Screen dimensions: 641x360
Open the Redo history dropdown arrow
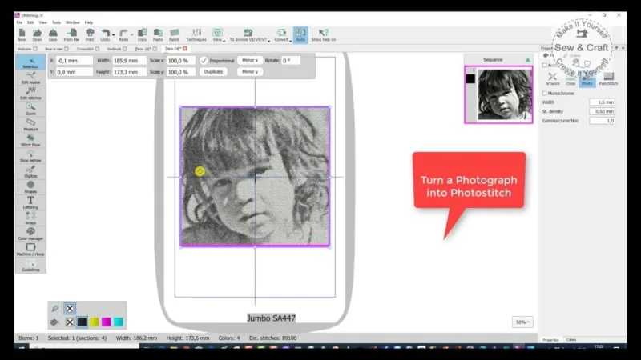(131, 35)
